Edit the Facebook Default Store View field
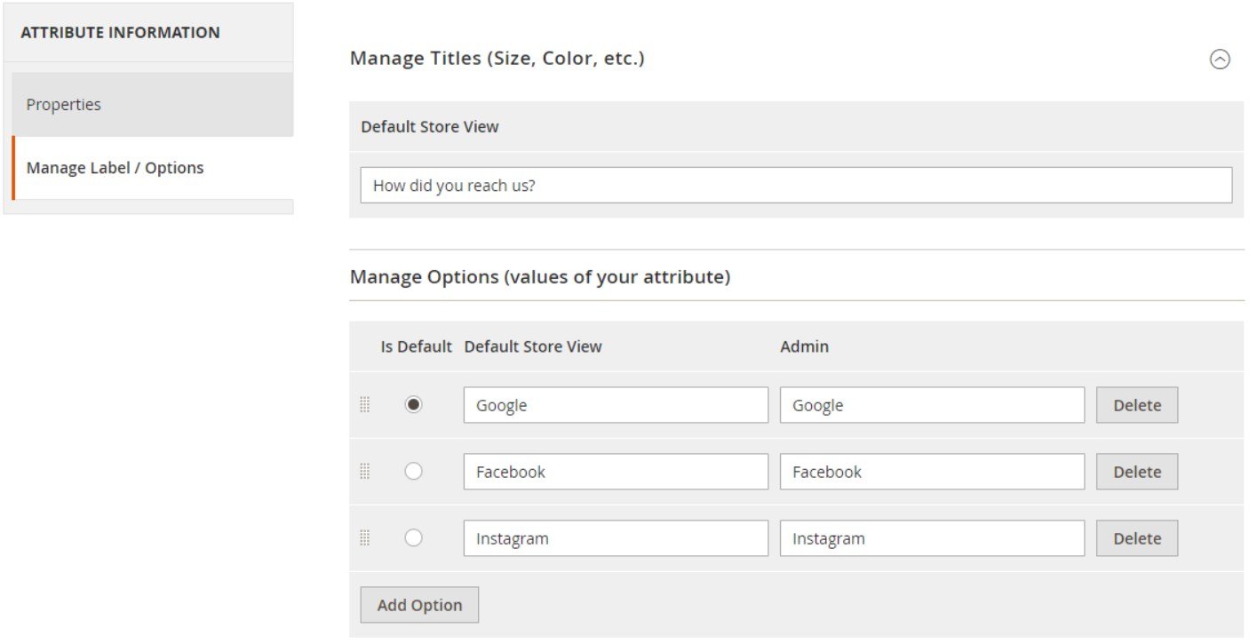 pos(616,472)
